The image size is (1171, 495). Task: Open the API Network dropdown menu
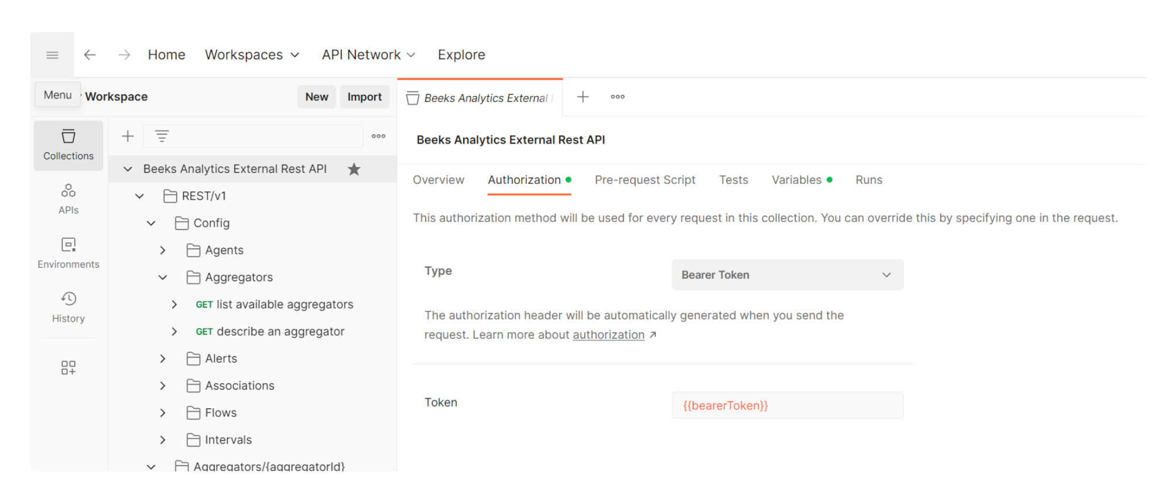pos(369,55)
